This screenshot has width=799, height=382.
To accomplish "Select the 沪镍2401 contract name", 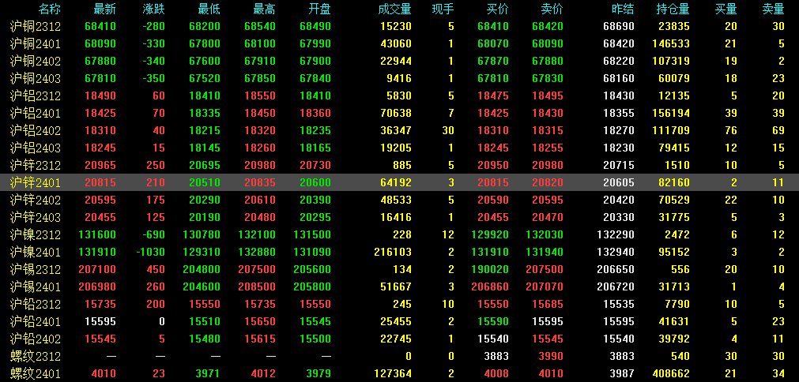I will tap(36, 253).
